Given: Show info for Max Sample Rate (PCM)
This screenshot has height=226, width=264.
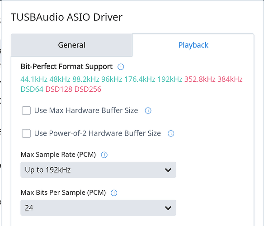Looking at the screenshot, I should 104,155.
